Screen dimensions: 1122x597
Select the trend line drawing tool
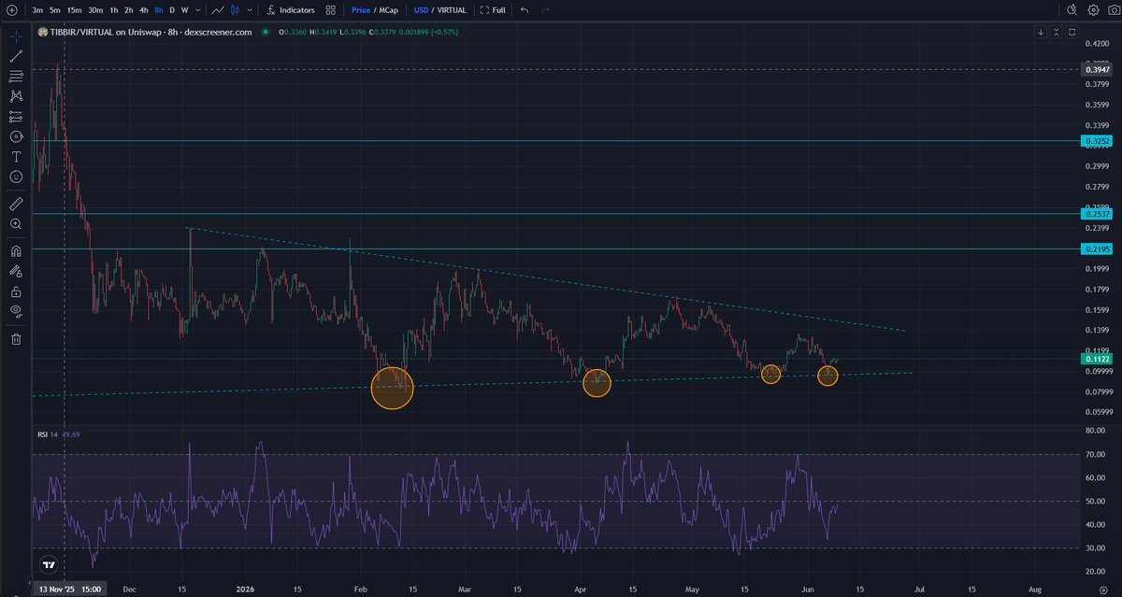16,56
